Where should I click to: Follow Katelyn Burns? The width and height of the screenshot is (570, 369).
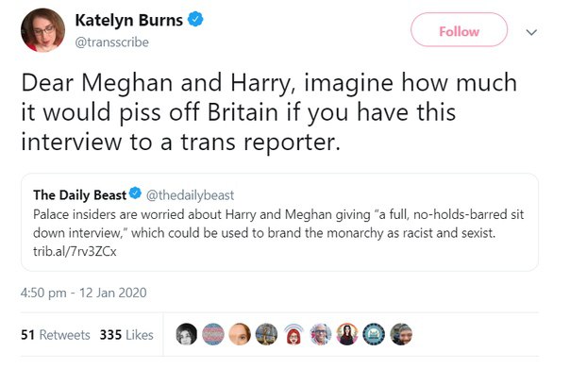coord(460,30)
